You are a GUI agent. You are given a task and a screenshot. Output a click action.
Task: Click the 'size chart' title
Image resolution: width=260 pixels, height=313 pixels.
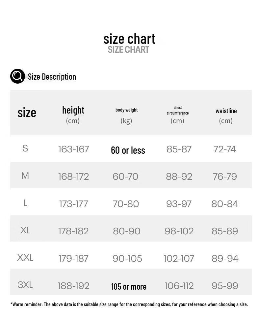[129, 39]
